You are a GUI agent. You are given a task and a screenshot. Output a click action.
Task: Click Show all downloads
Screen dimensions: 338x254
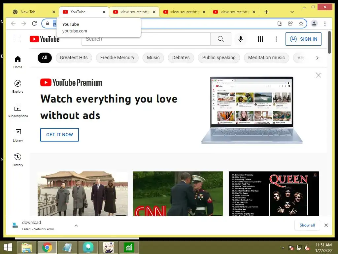pos(307,225)
